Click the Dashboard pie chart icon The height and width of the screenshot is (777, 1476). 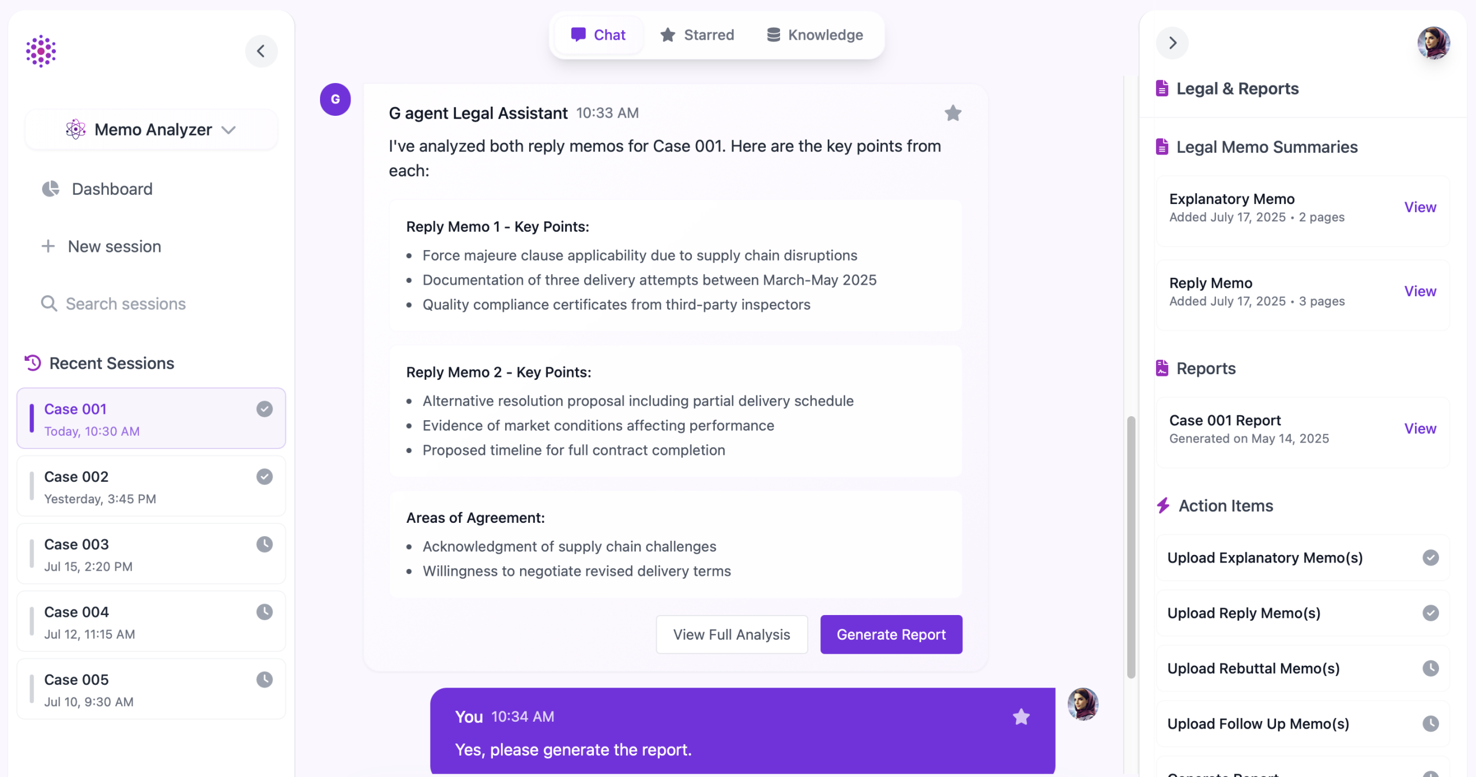point(51,189)
